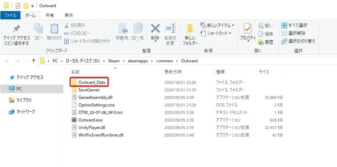Select Outward.exe application
The height and width of the screenshot is (167, 337).
(x=91, y=120)
